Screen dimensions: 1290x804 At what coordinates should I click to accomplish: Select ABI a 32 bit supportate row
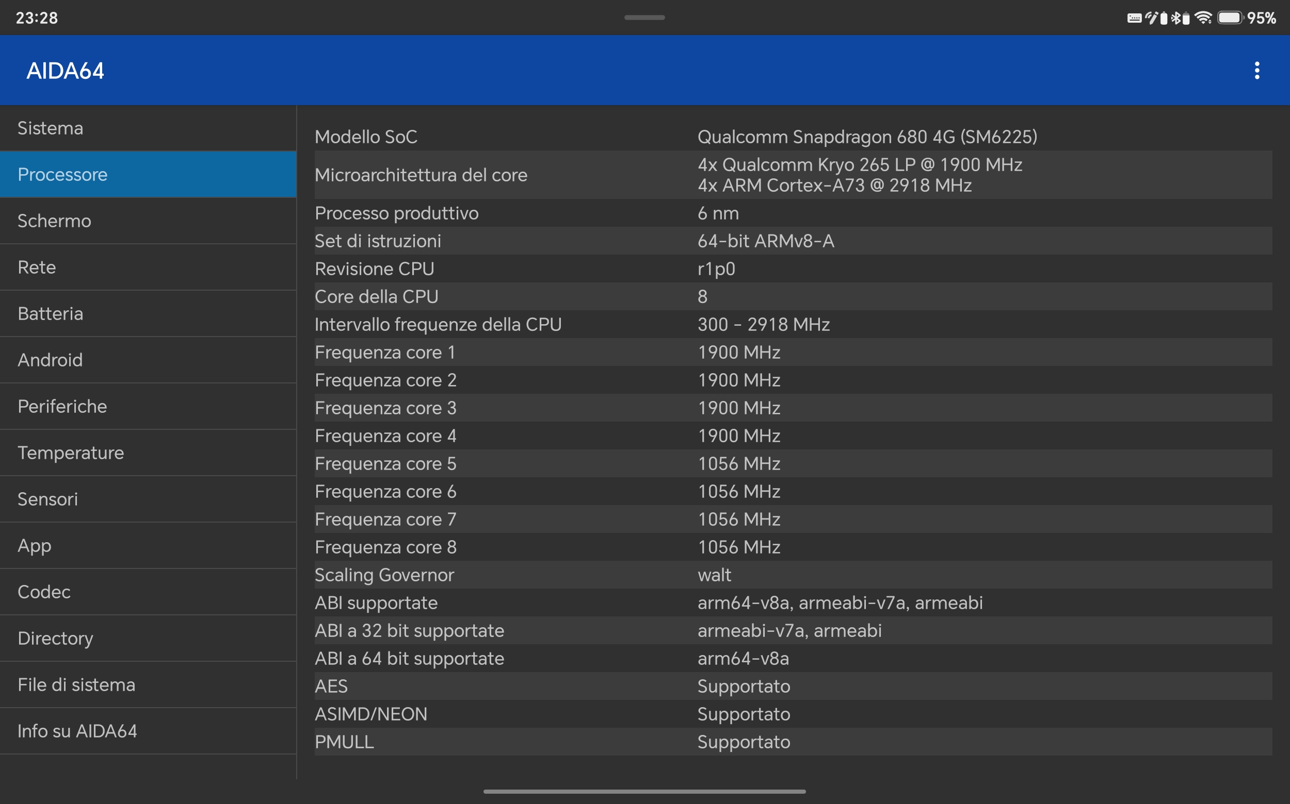pyautogui.click(x=793, y=631)
